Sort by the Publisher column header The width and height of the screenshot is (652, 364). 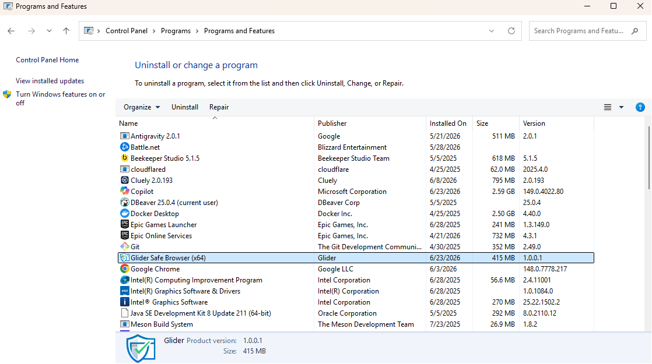tap(370, 123)
